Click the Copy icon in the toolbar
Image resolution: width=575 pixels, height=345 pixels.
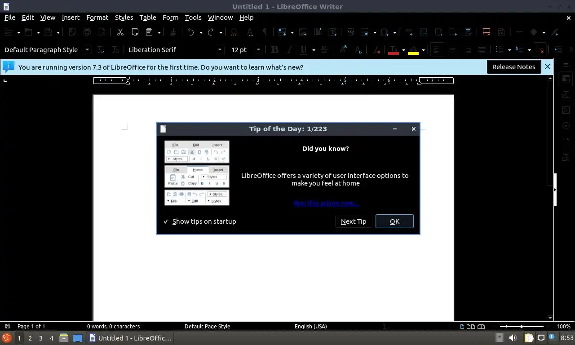(x=135, y=32)
